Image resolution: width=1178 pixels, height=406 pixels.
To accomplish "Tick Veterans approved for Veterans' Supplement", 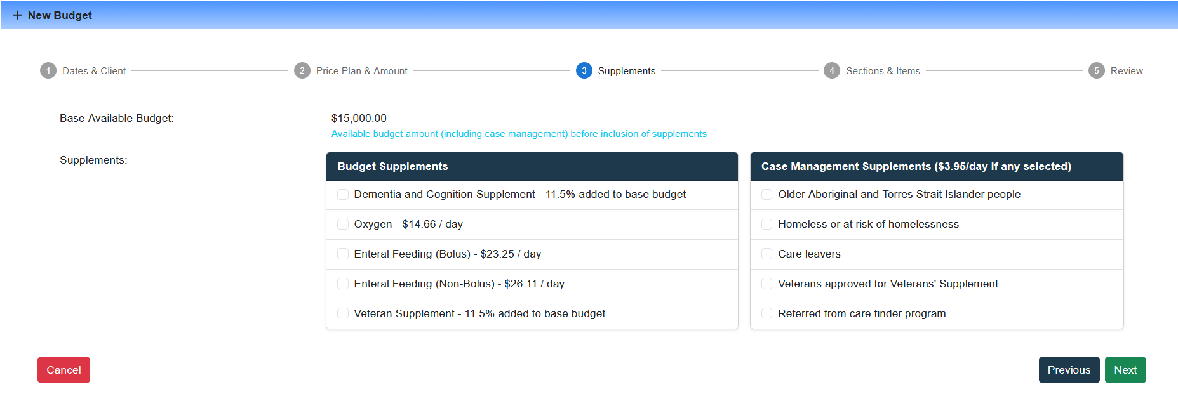I will [767, 284].
